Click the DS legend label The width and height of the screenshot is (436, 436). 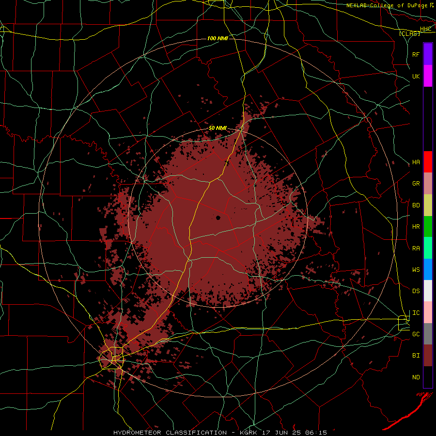pos(416,291)
